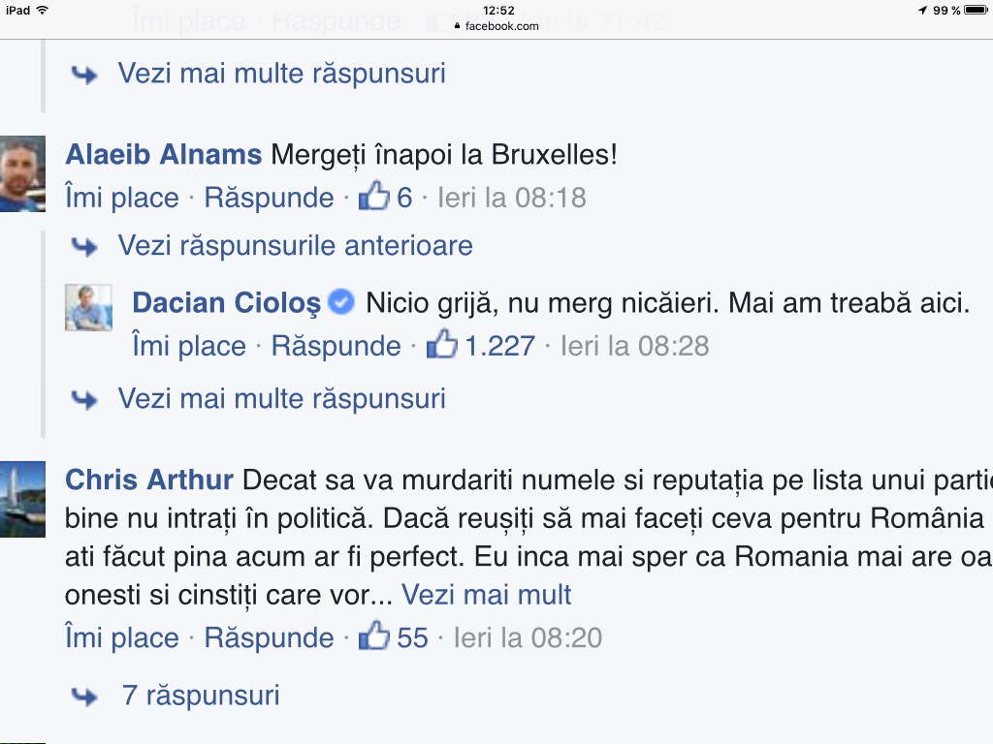Expand 'Vezi răspunsurile anterioare' replies
Image resolution: width=993 pixels, height=744 pixels.
point(295,246)
